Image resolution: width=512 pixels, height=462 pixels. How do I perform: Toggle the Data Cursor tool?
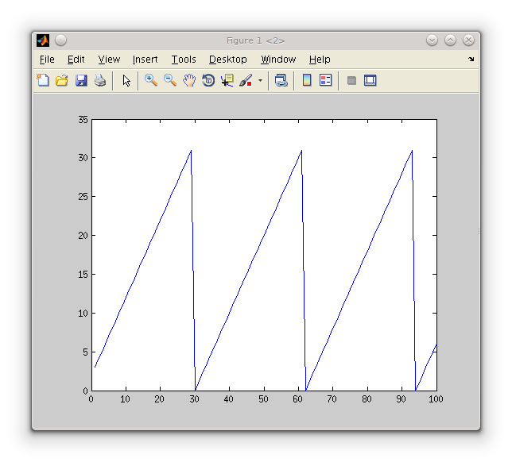227,80
